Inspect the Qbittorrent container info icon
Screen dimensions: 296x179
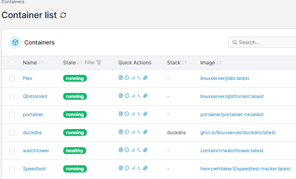(x=127, y=96)
